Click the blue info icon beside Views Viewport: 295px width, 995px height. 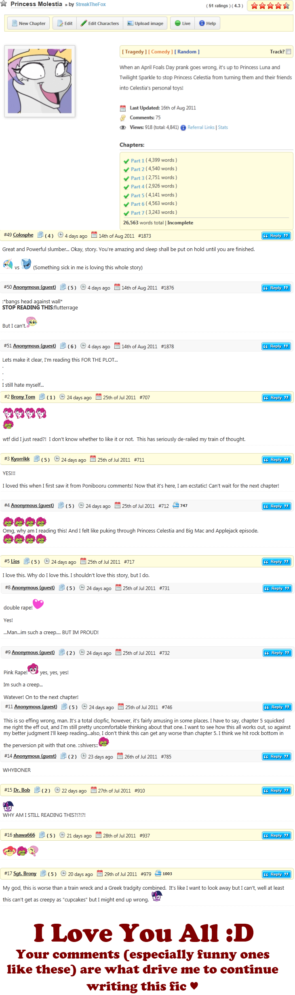click(x=183, y=128)
